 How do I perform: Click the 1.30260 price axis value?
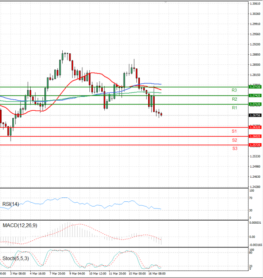tap(255, 14)
